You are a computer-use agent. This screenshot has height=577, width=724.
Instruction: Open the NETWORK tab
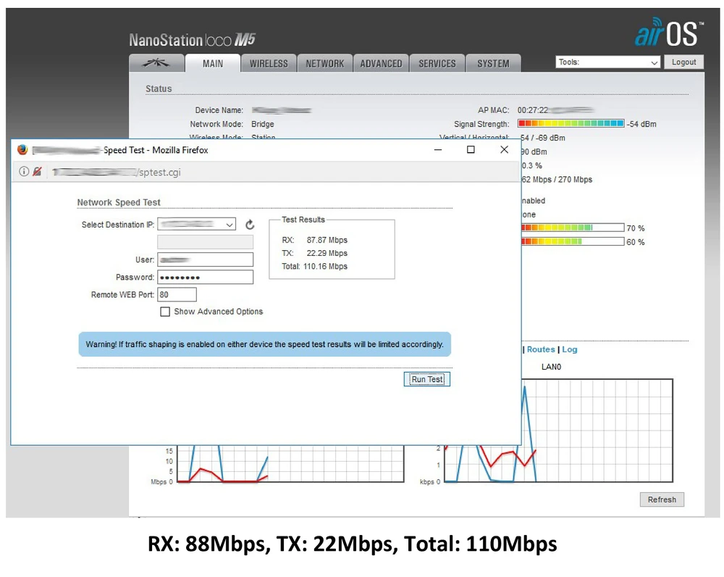tap(324, 64)
